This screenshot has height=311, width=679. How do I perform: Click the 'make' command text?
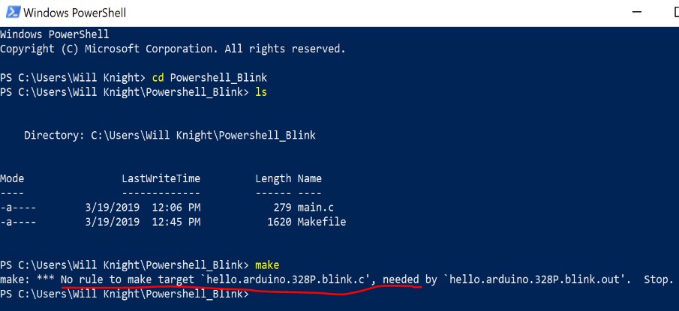click(x=267, y=265)
